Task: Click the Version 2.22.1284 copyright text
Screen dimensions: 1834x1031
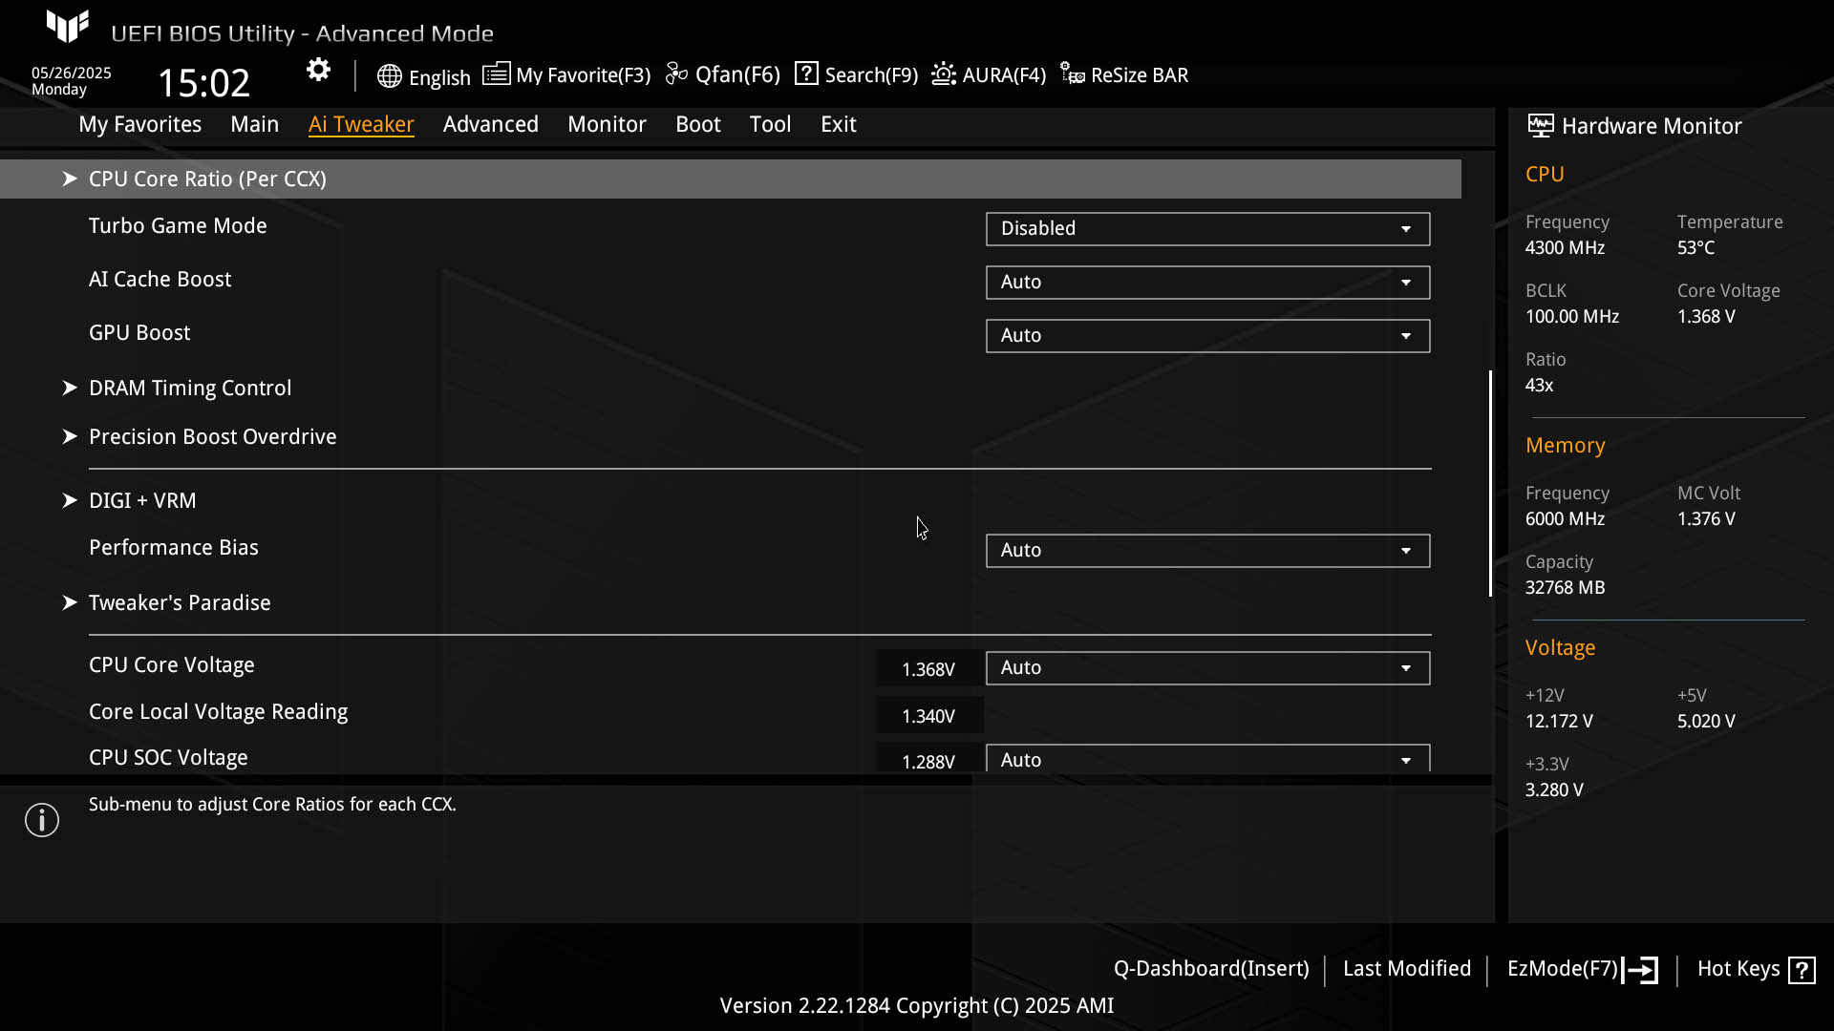Action: click(x=917, y=1006)
